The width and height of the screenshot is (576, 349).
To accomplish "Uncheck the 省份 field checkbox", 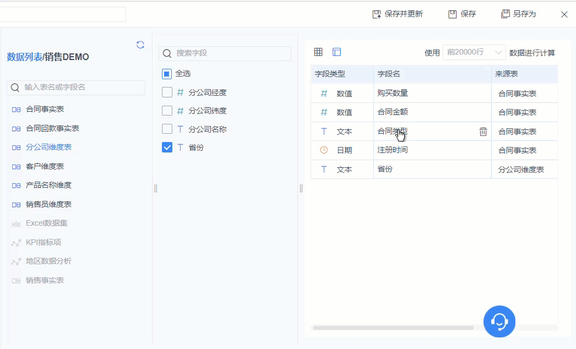I will (167, 148).
